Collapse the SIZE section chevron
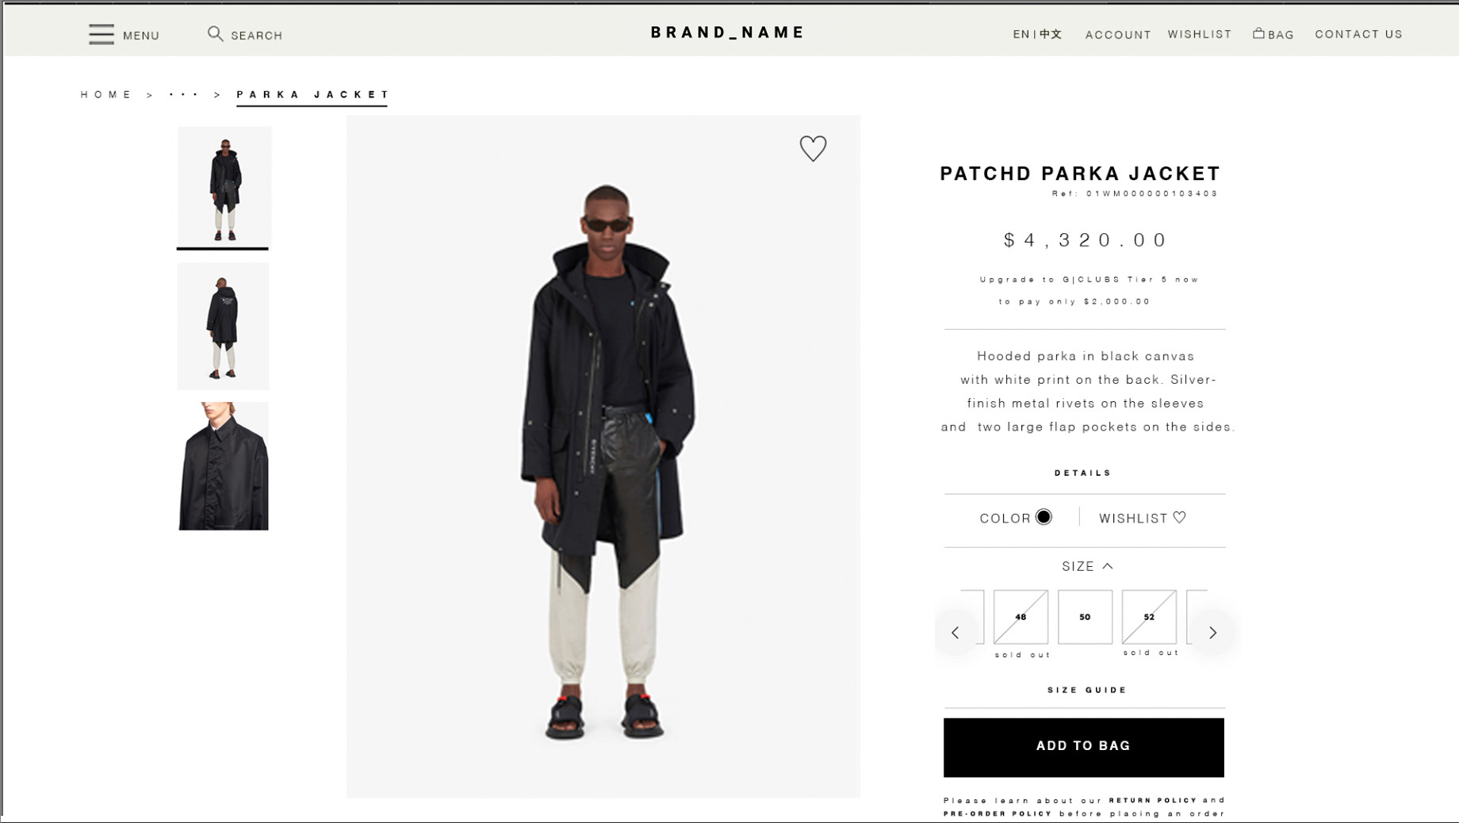This screenshot has width=1459, height=823. [1108, 566]
